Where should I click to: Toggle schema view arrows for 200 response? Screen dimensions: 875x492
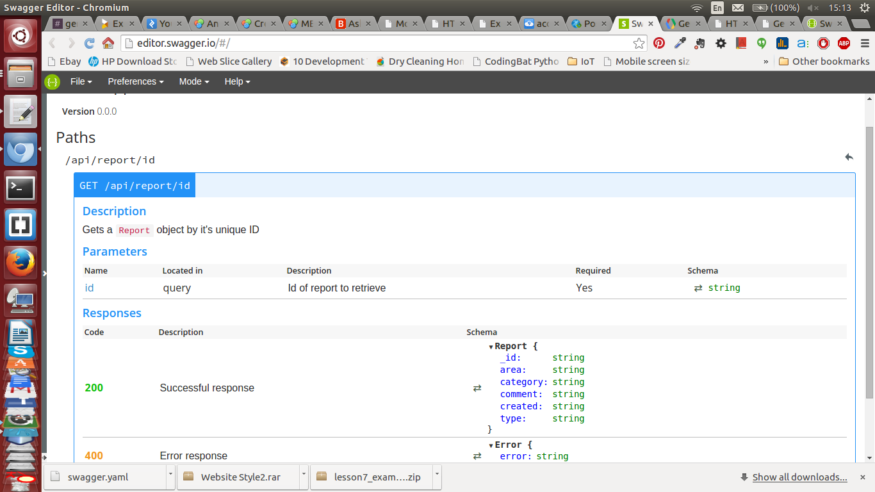coord(477,388)
